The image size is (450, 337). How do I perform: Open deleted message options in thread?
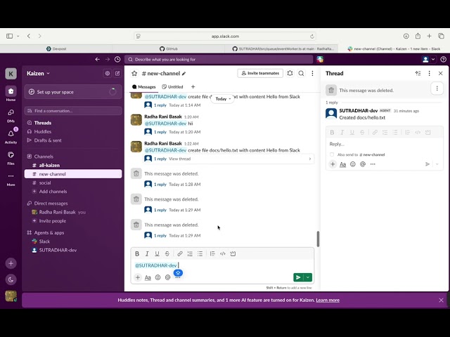tap(437, 88)
